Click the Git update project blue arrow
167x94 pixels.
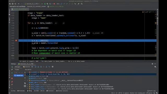coord(62,4)
